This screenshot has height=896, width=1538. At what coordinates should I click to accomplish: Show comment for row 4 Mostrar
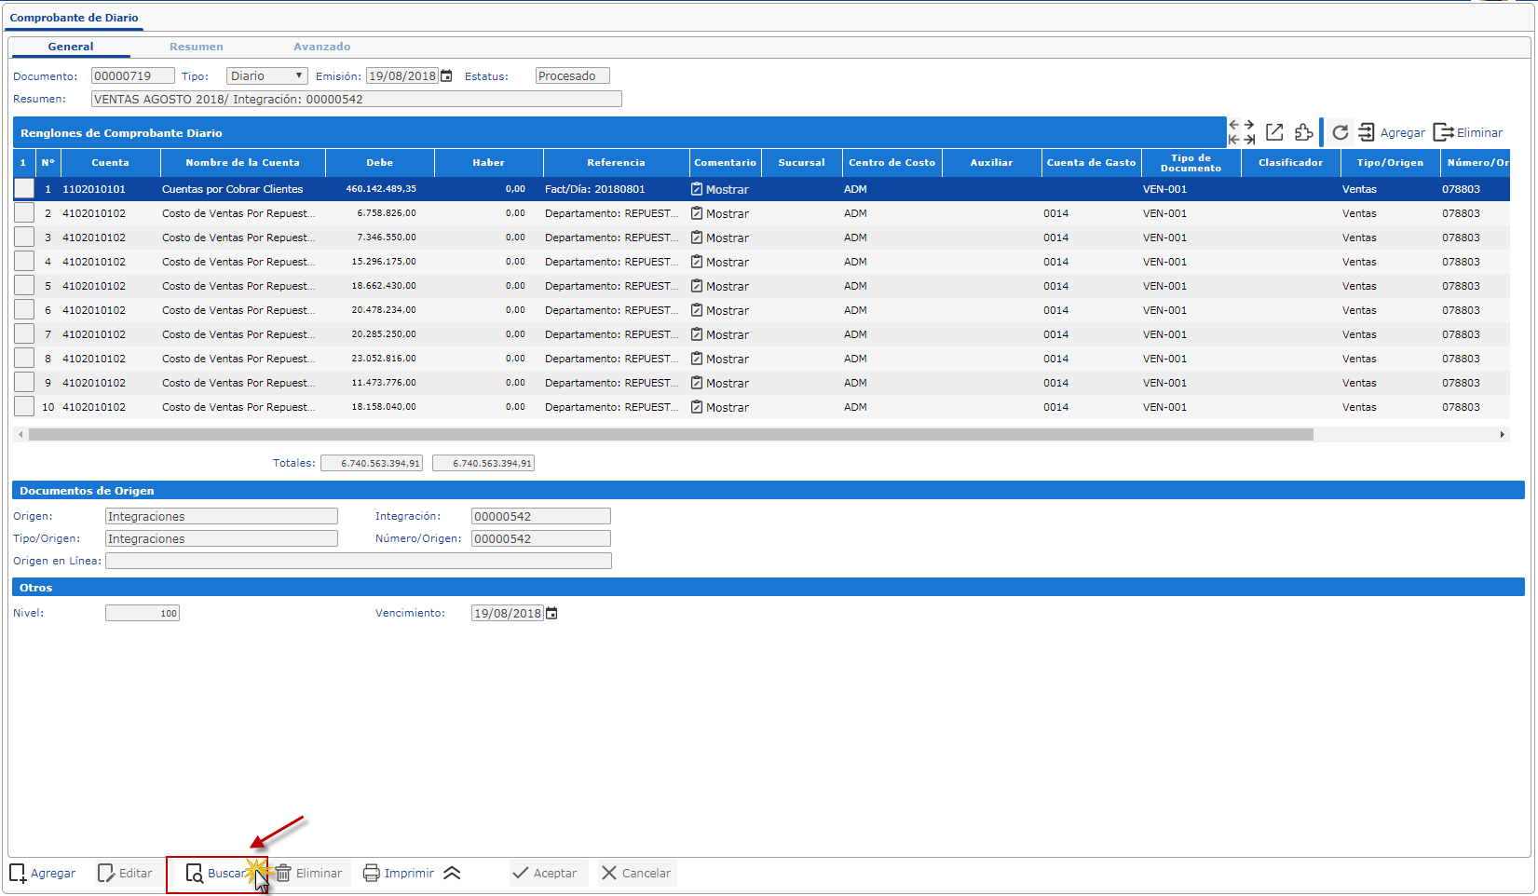point(720,262)
